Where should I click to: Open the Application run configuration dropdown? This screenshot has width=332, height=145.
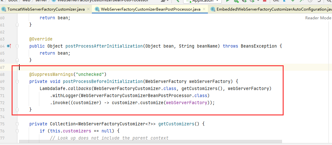tap(202, 1)
